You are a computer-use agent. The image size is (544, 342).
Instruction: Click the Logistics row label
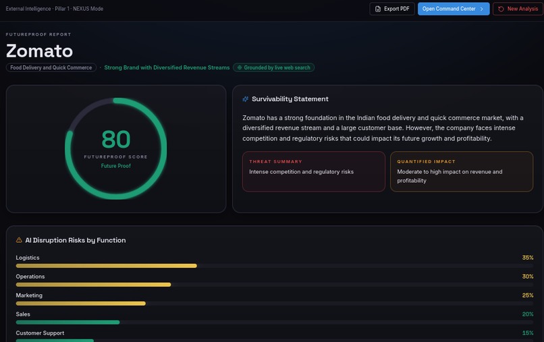pyautogui.click(x=28, y=258)
